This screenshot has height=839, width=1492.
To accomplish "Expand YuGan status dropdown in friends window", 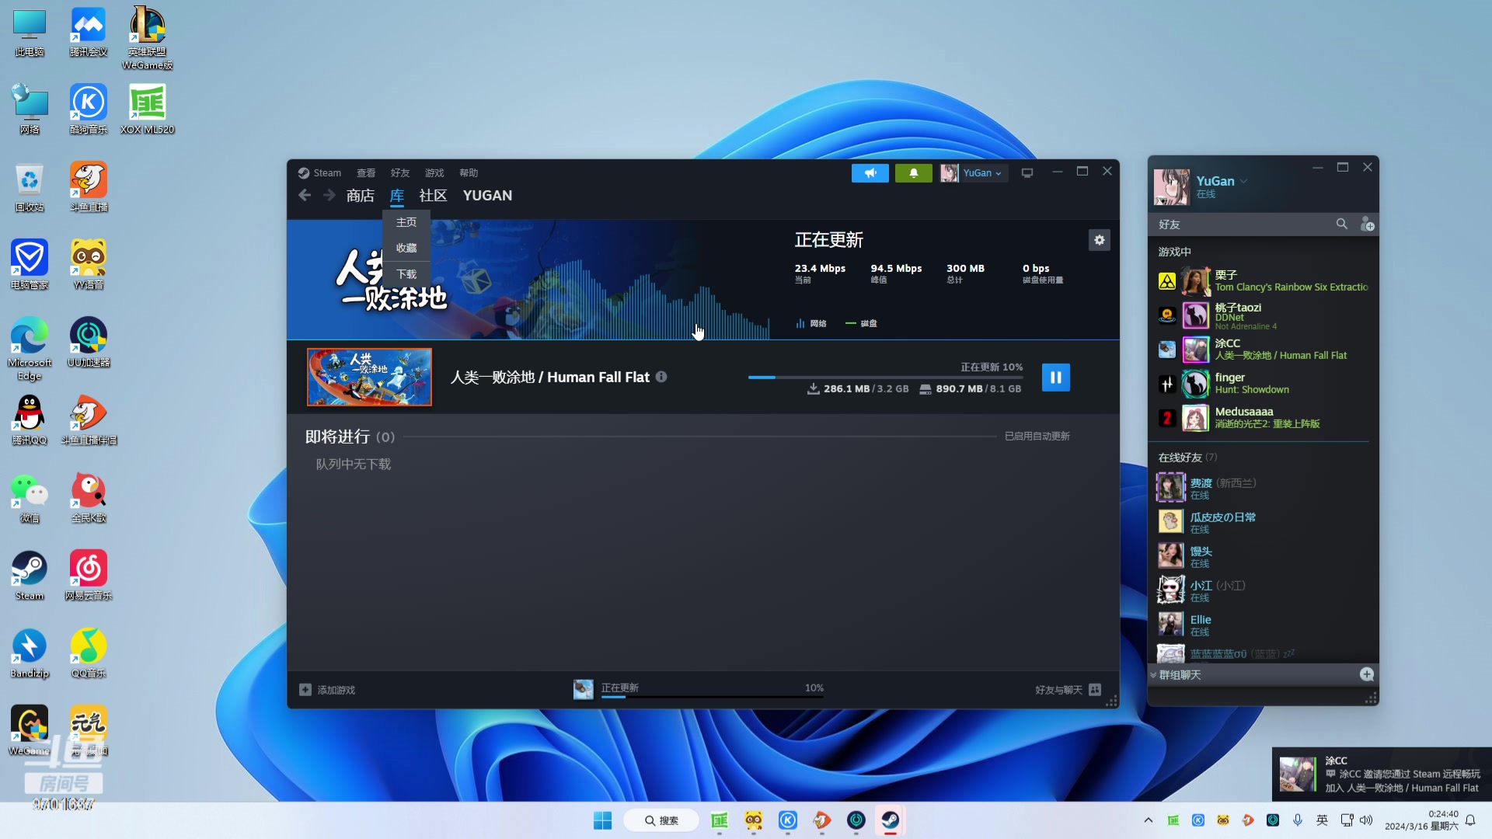I will tap(1243, 181).
